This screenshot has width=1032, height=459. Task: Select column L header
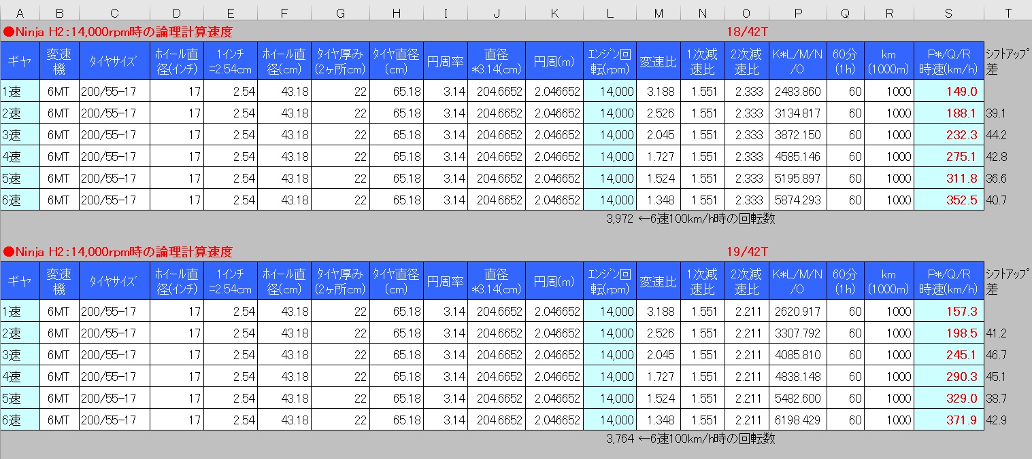click(610, 13)
